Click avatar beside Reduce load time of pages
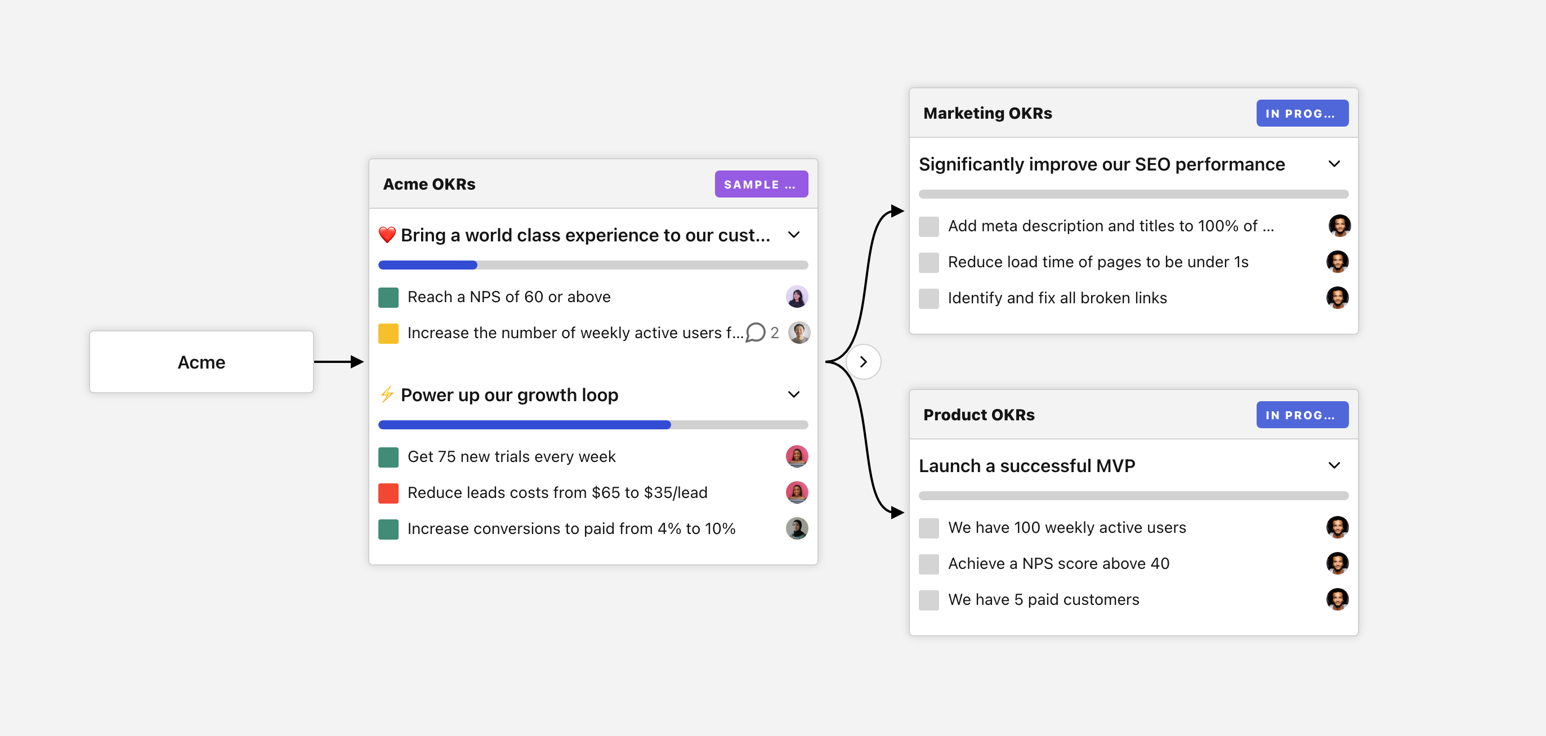 tap(1337, 262)
